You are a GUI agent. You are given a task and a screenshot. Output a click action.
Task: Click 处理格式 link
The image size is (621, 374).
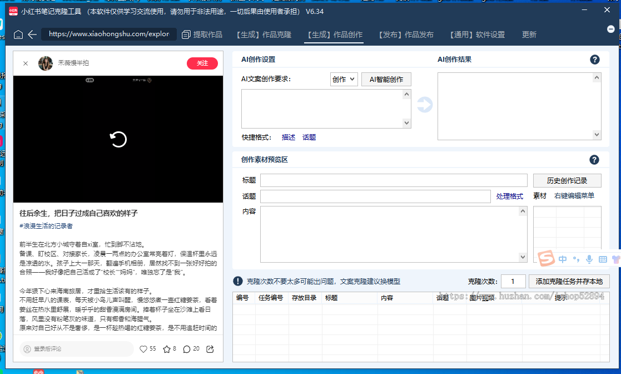pos(509,196)
